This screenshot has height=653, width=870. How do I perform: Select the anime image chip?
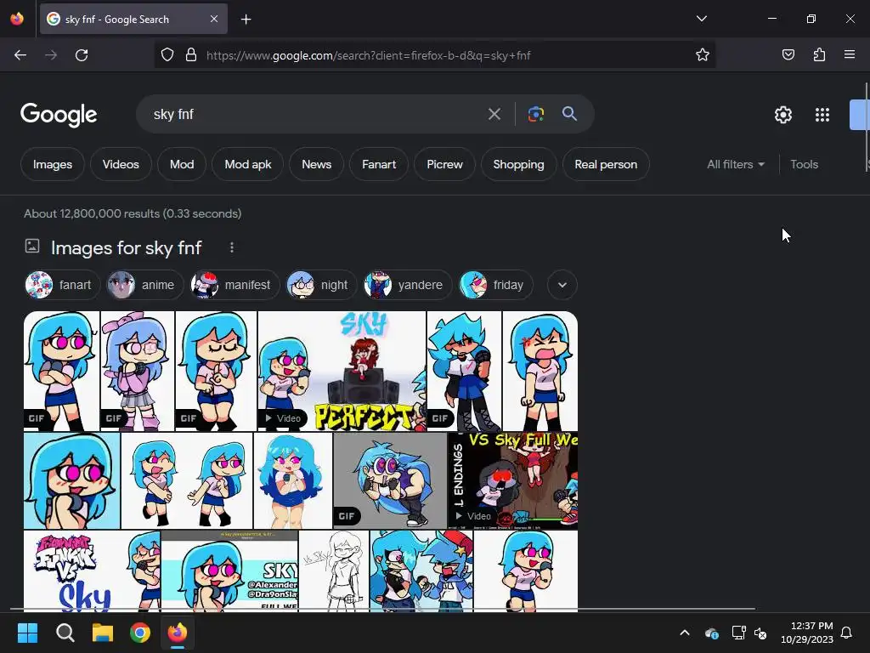[x=144, y=285]
